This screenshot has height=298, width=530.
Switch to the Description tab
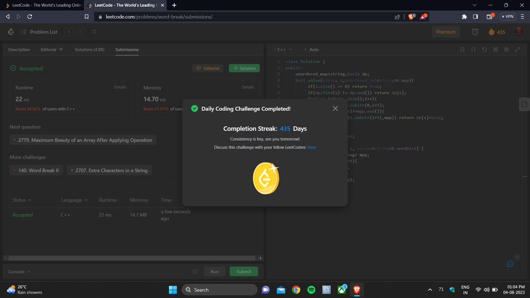coord(19,49)
